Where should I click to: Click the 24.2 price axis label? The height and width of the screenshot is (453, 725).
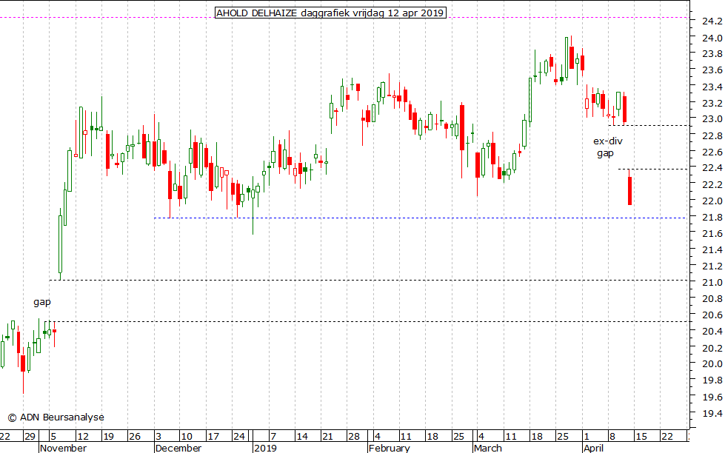click(x=712, y=21)
